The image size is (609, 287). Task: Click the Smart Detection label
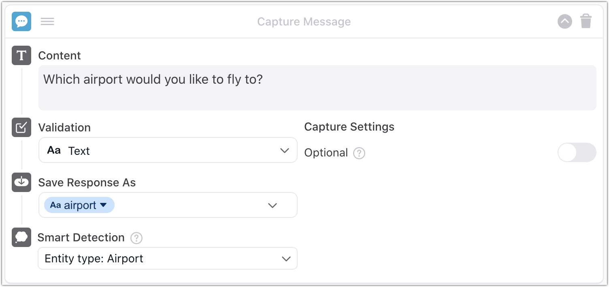81,238
